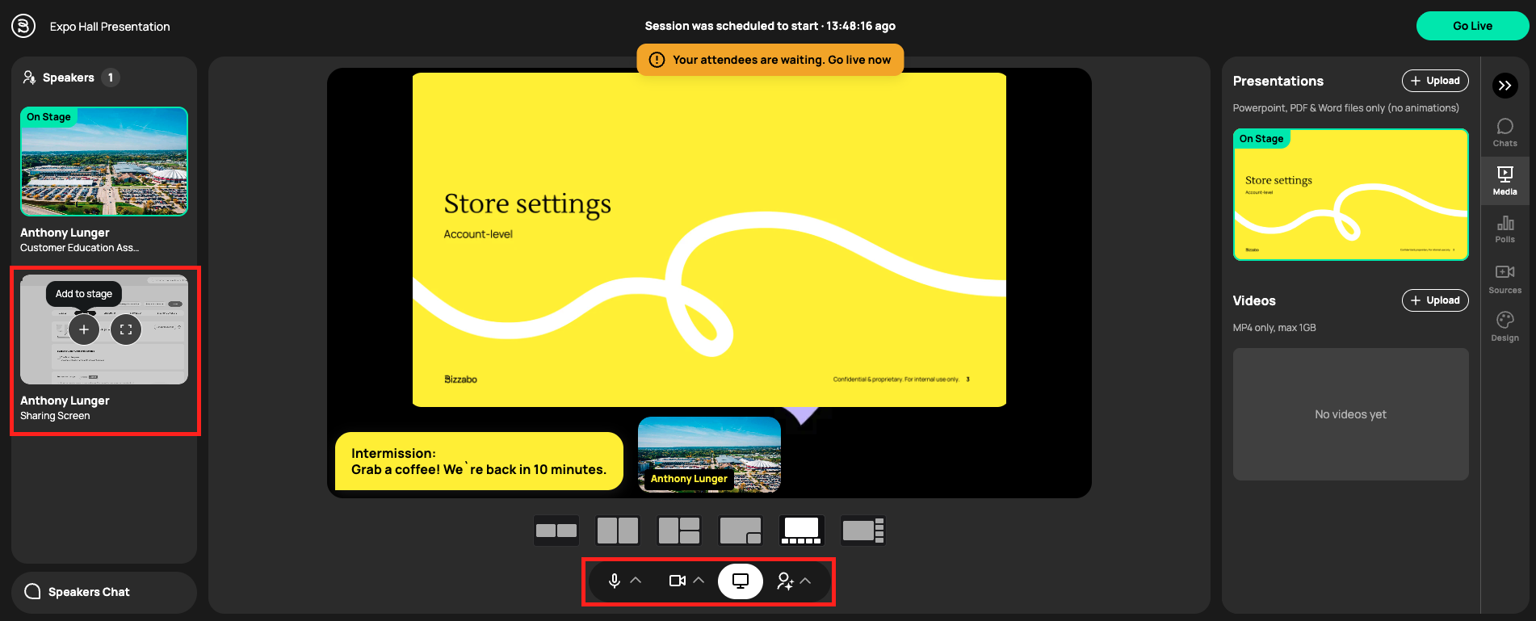The height and width of the screenshot is (621, 1536).
Task: Click the Go Live button
Action: [x=1472, y=26]
